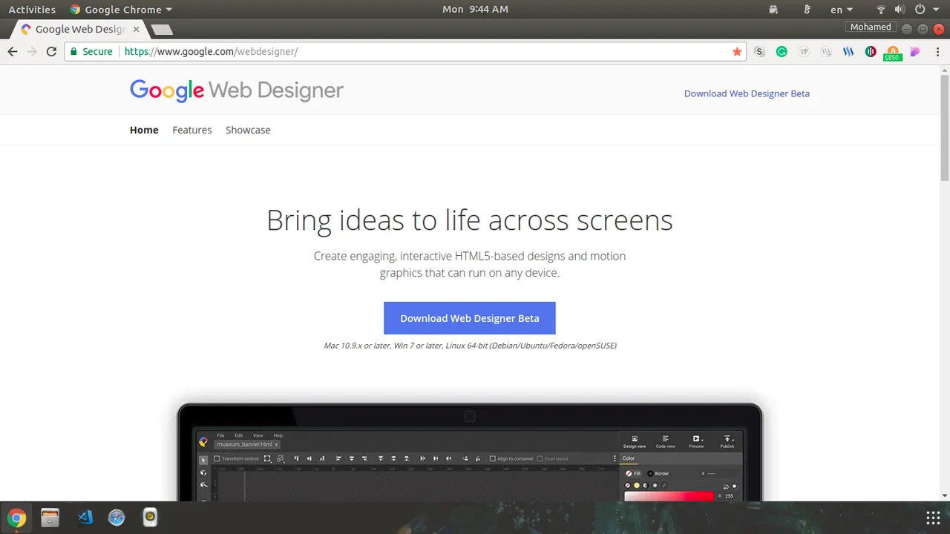Expand the power system menu arrow
This screenshot has width=950, height=534.
937,10
